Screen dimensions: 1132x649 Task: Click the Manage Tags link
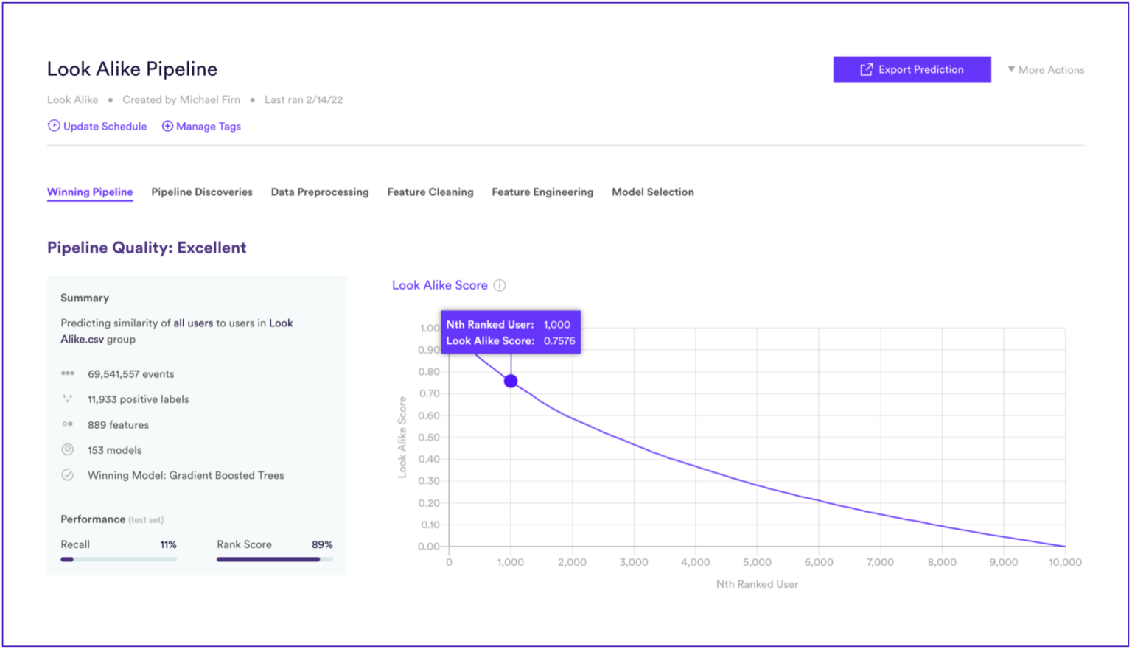pos(209,126)
